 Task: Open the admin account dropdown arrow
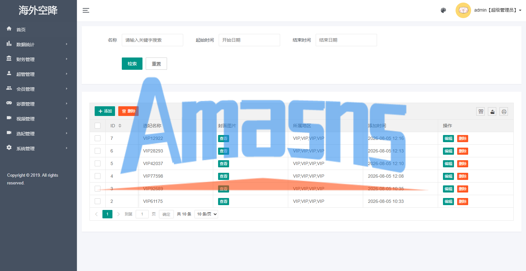click(x=520, y=10)
